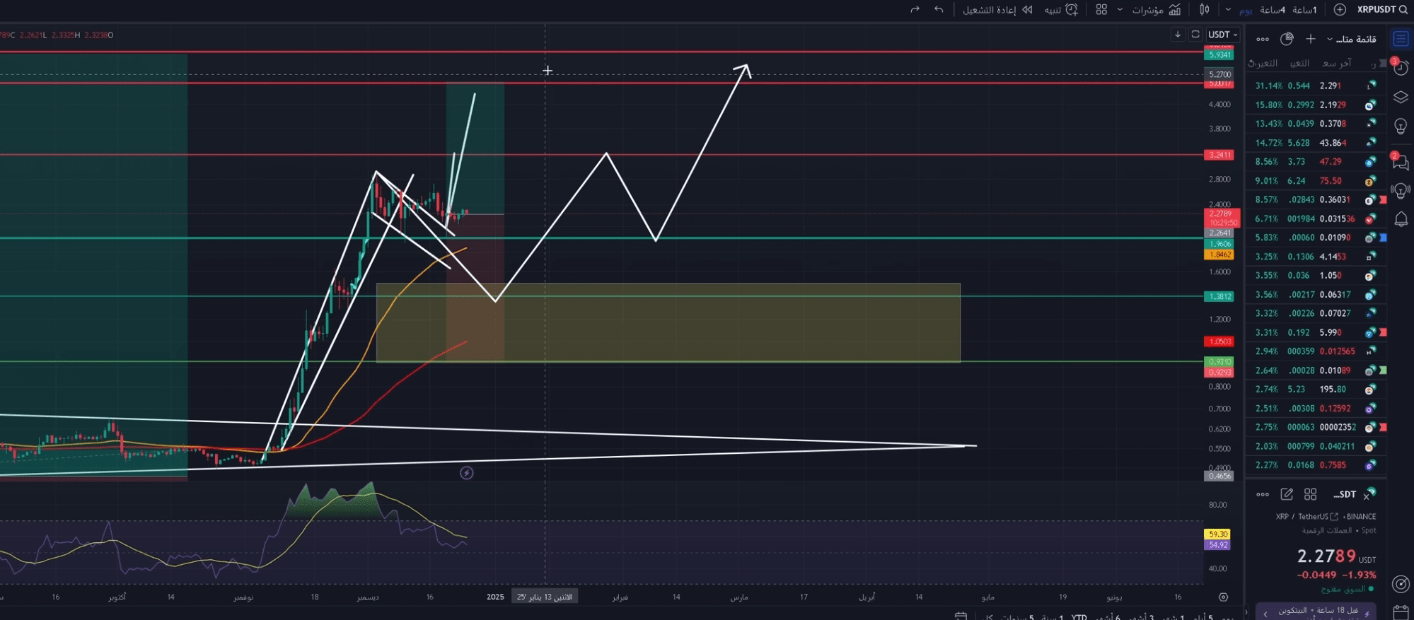Viewport: 1414px width, 620px height.
Task: Select watchlist row with price 4.1453
Action: pyautogui.click(x=1316, y=257)
